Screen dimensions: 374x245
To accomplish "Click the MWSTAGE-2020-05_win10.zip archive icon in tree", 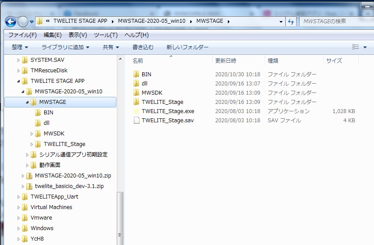I will click(x=29, y=176).
